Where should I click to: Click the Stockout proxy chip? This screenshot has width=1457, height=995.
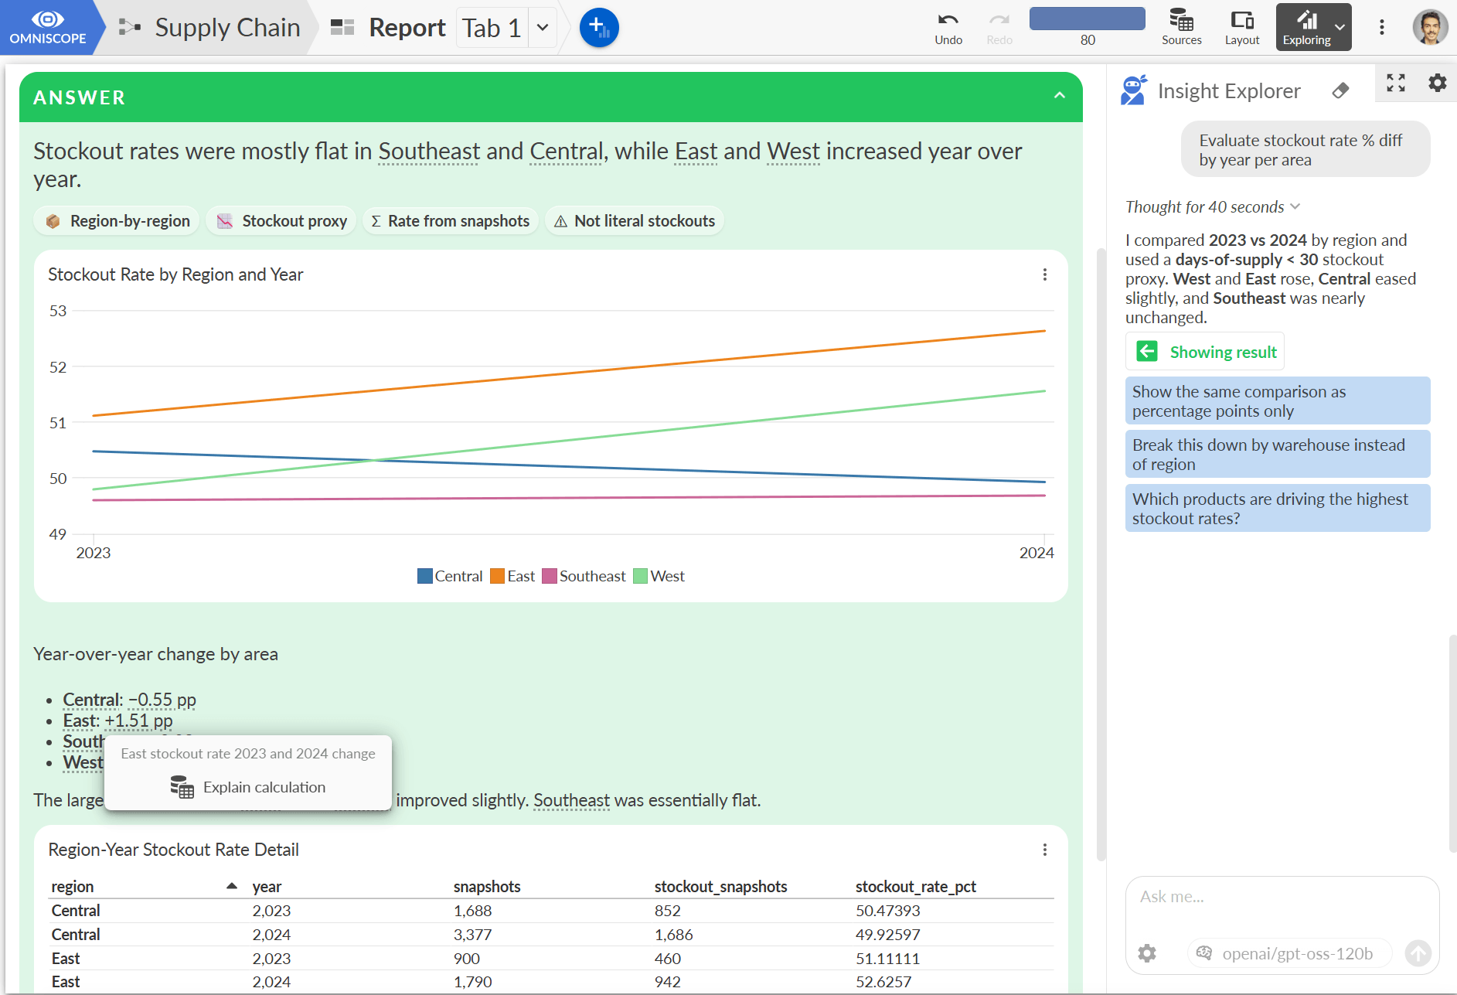(281, 221)
